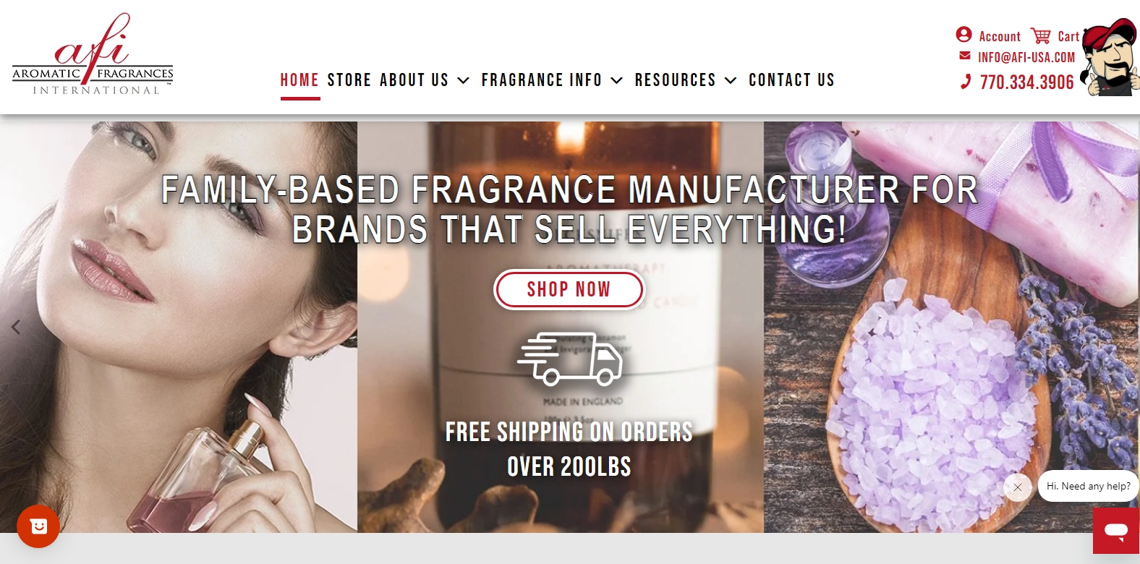Click the INFO@AFI-USA.COM email link
Image resolution: width=1140 pixels, height=564 pixels.
[1026, 57]
